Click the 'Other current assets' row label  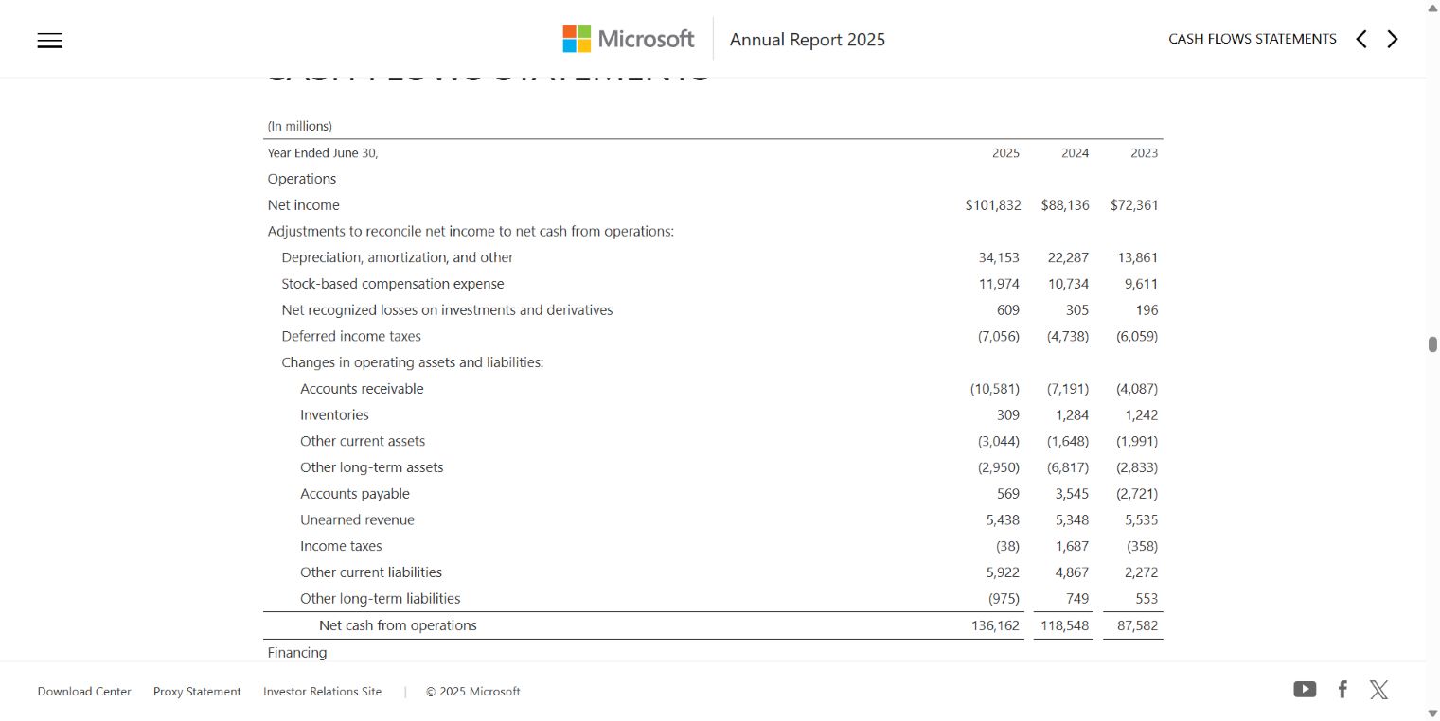363,441
